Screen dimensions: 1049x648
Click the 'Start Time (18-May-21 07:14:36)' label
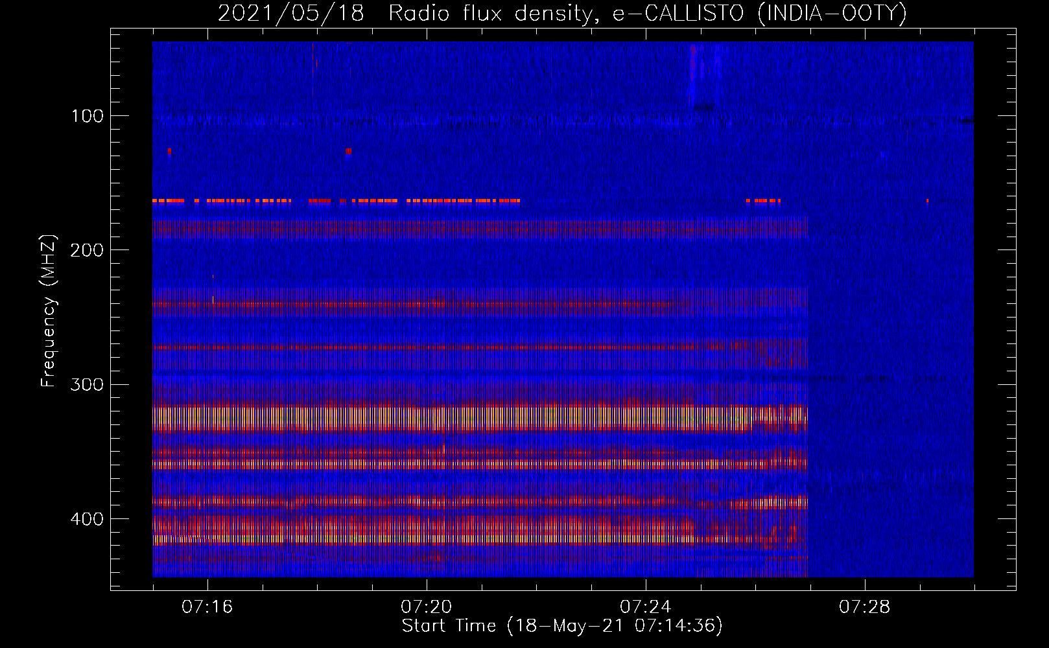[x=562, y=626]
